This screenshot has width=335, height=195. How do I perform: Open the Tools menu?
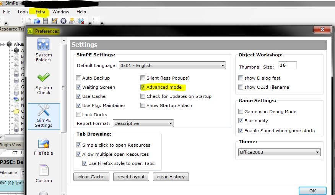pos(23,12)
